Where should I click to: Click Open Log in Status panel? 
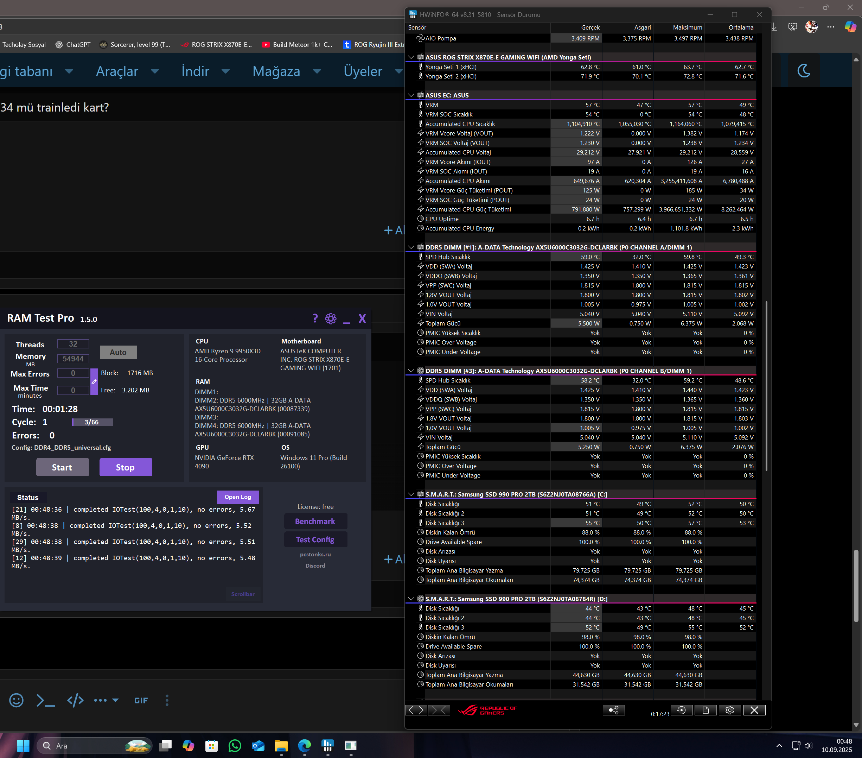[x=238, y=497]
